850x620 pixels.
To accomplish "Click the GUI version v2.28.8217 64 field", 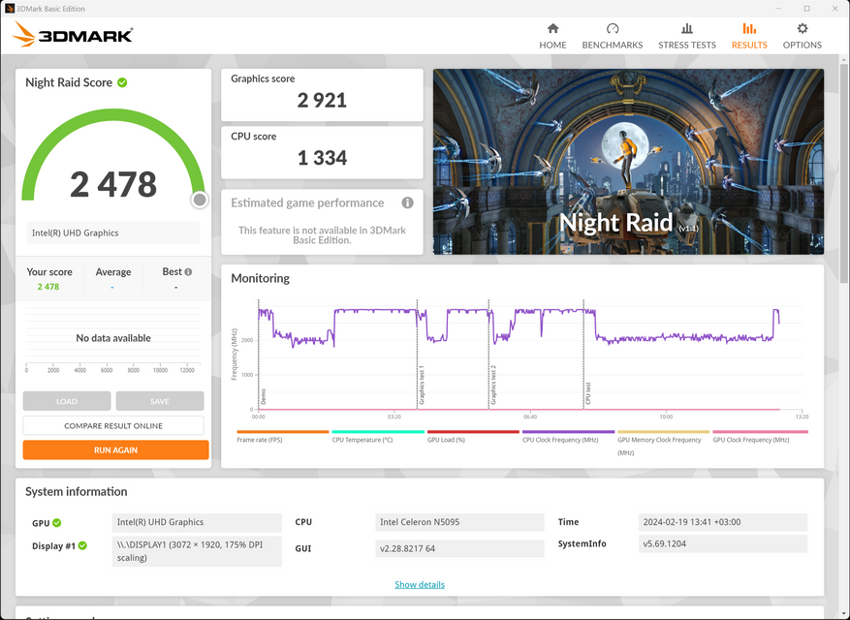I will point(459,548).
